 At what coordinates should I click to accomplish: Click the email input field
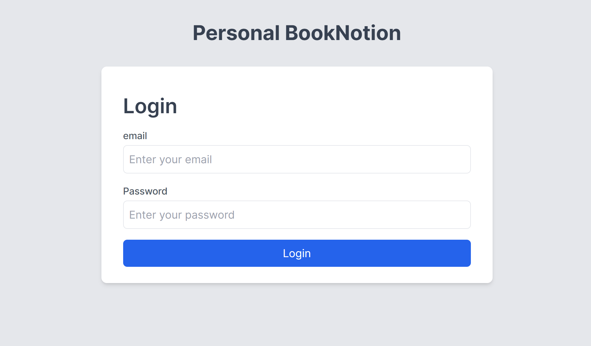(x=297, y=159)
